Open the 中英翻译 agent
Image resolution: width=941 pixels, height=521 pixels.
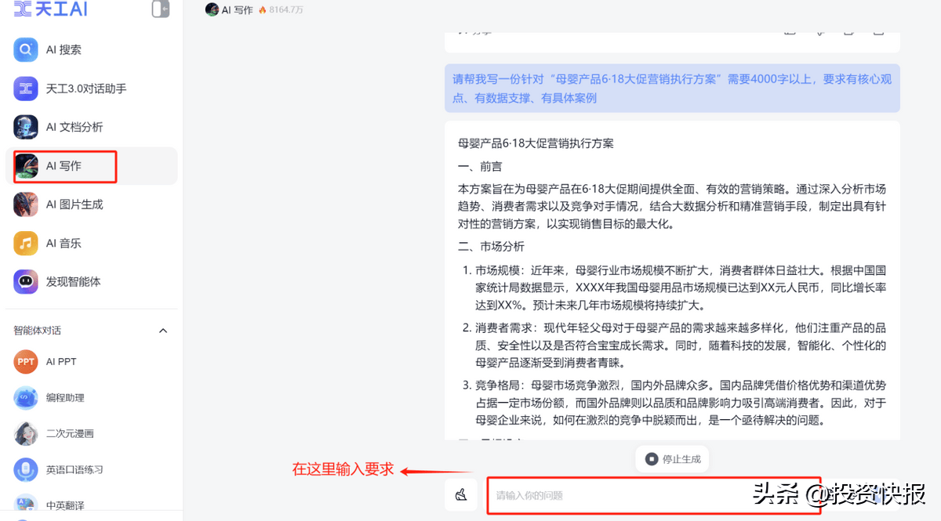click(x=64, y=505)
